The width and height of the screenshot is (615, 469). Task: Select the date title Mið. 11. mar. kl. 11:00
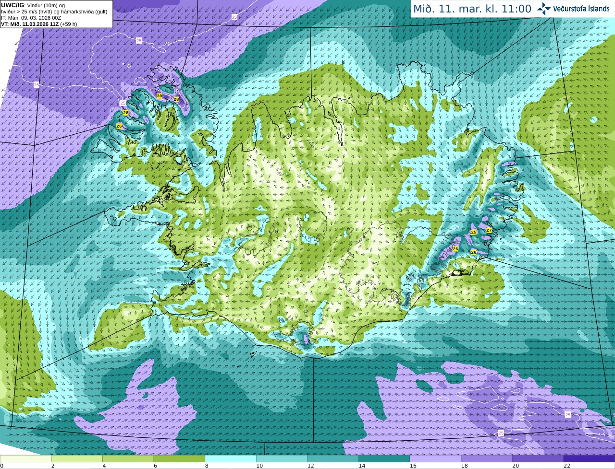click(x=472, y=9)
